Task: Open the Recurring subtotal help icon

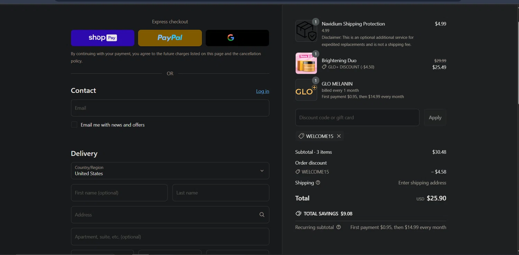Action: pyautogui.click(x=339, y=227)
